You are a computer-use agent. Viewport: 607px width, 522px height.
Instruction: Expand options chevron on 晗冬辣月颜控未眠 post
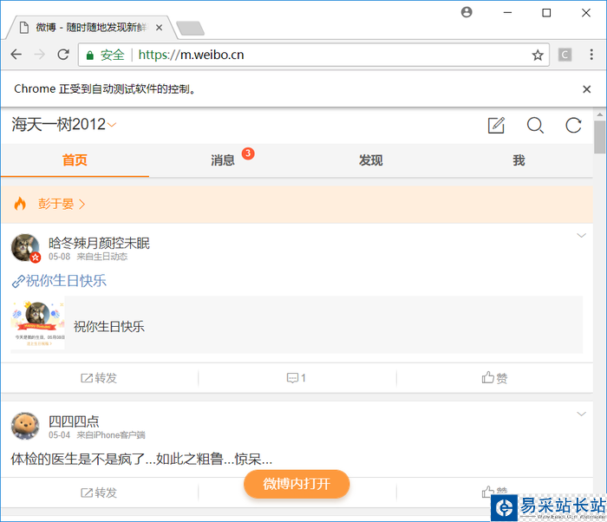(x=581, y=236)
